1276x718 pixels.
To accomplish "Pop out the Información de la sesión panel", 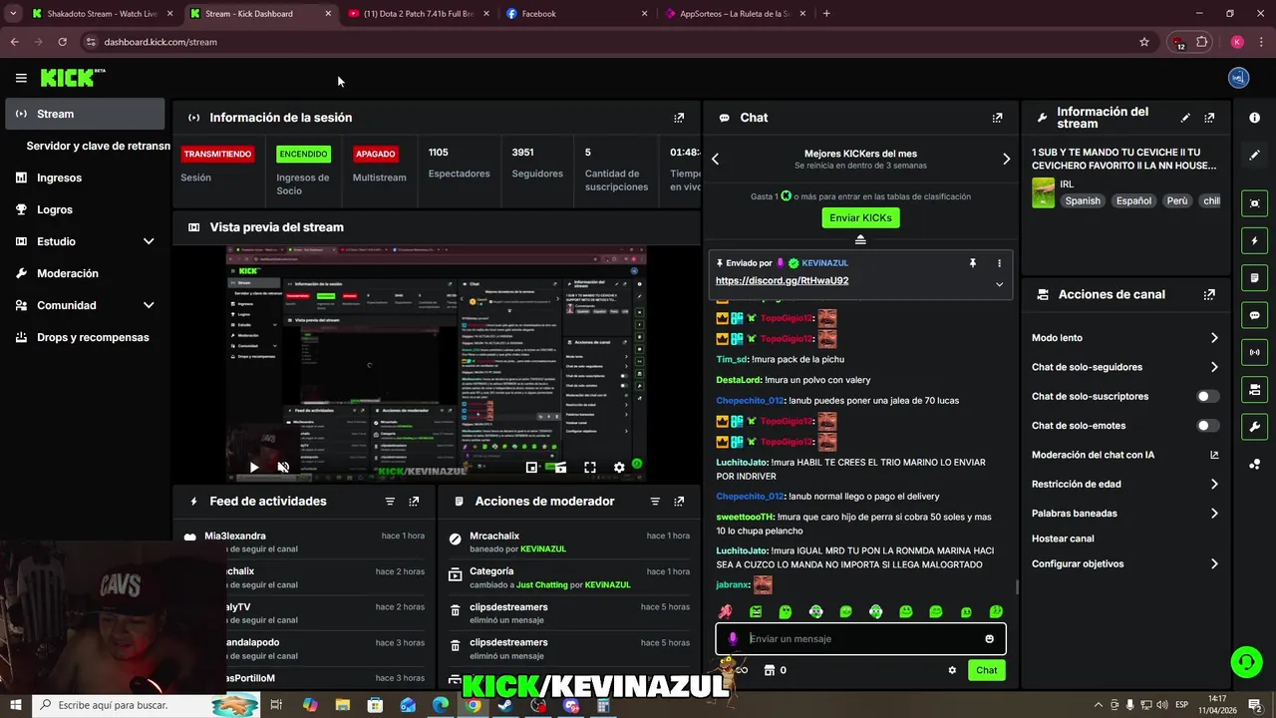I will point(679,118).
